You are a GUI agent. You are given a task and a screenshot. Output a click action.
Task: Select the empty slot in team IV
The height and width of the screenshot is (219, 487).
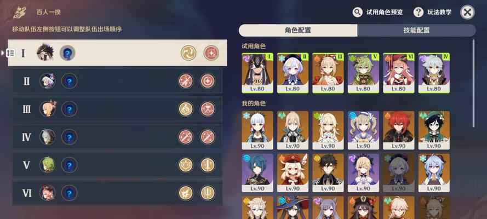tap(69, 137)
